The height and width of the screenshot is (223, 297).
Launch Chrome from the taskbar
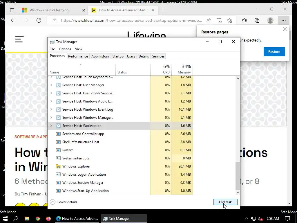click(x=38, y=219)
